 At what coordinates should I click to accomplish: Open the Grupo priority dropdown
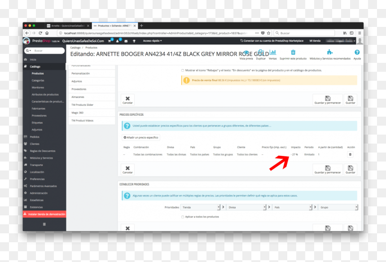[x=338, y=207]
